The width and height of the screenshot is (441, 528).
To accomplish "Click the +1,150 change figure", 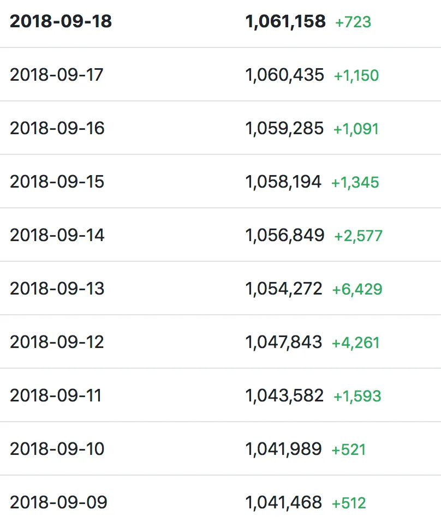I will [x=356, y=75].
